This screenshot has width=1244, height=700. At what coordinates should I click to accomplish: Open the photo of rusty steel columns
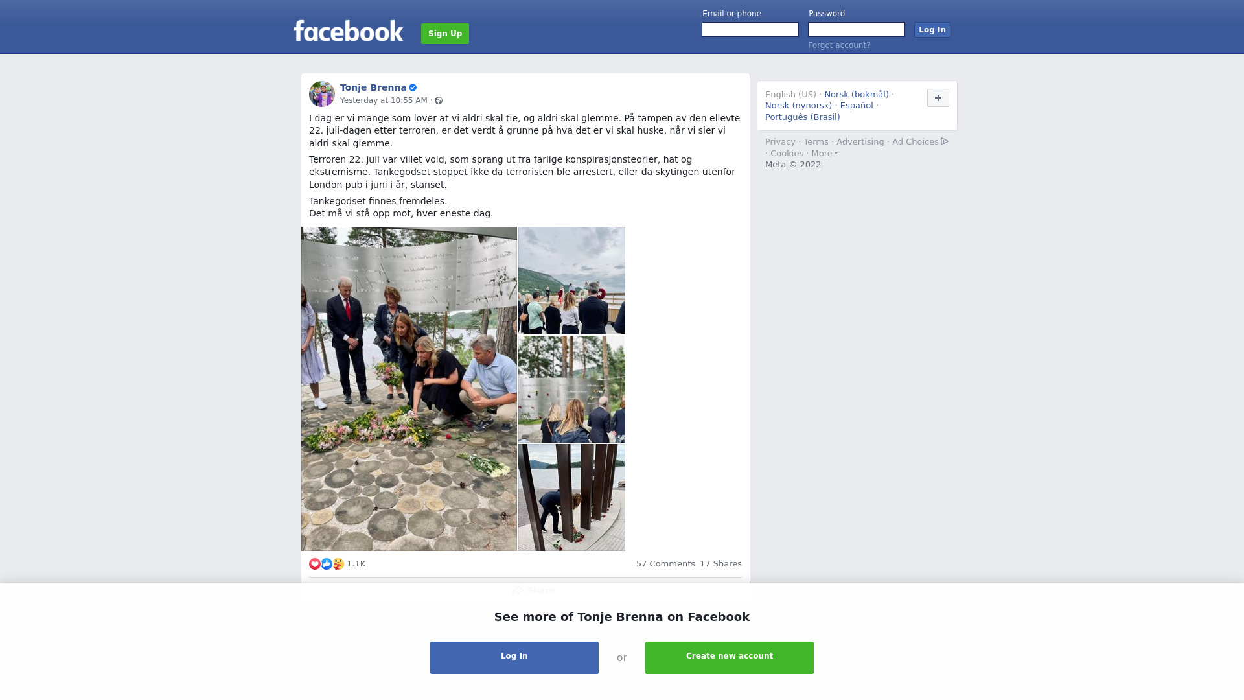tap(571, 498)
